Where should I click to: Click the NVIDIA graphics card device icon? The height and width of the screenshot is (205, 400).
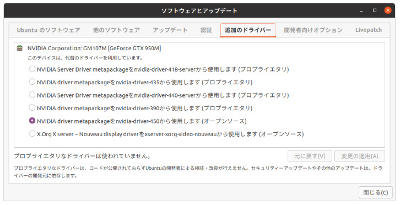(20, 48)
